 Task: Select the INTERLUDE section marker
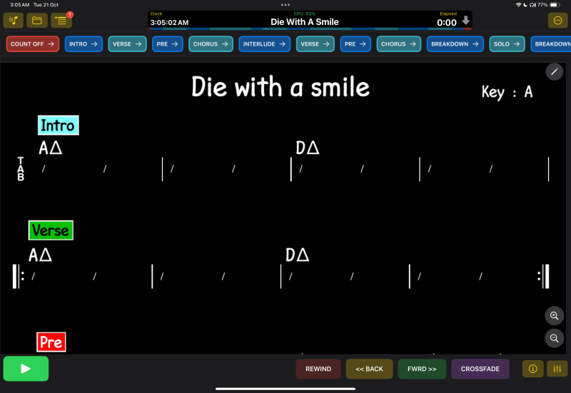(x=265, y=44)
